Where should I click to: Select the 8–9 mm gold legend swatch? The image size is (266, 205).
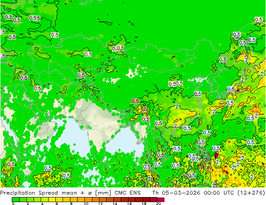coord(74,200)
